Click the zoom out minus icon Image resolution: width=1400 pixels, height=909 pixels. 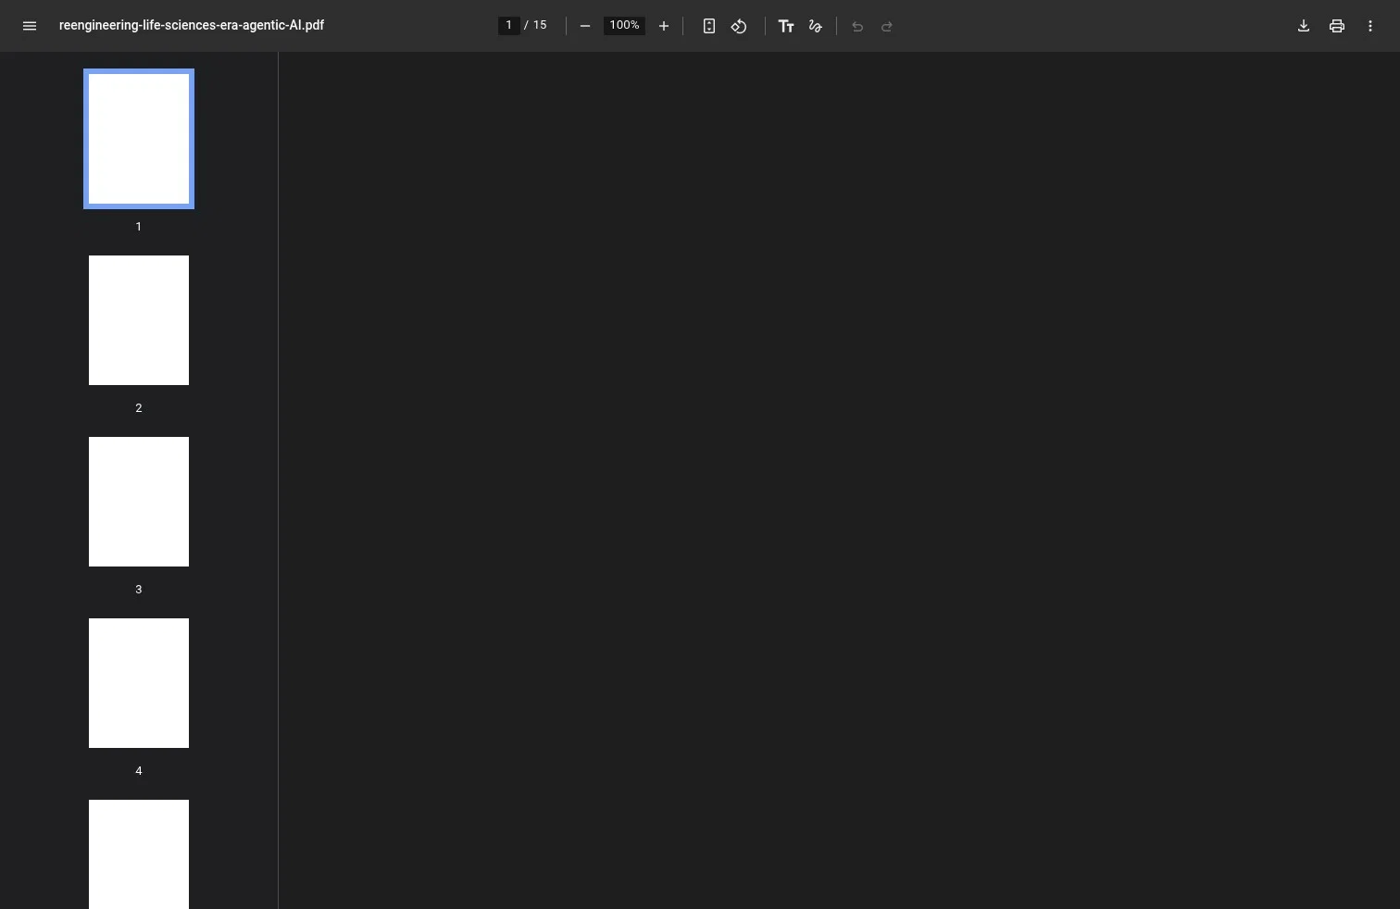(585, 26)
